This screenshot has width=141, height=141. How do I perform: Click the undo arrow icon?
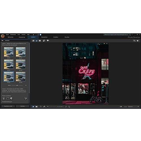tap(34, 35)
